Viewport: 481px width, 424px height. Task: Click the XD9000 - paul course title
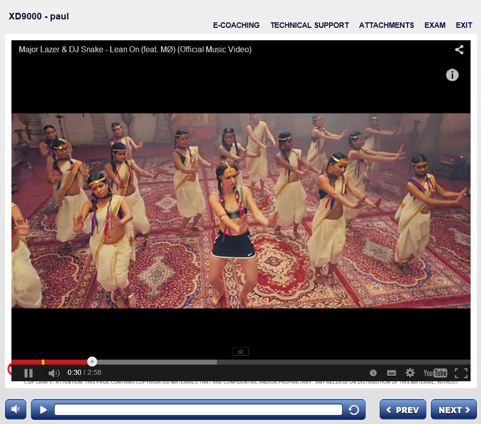[39, 16]
